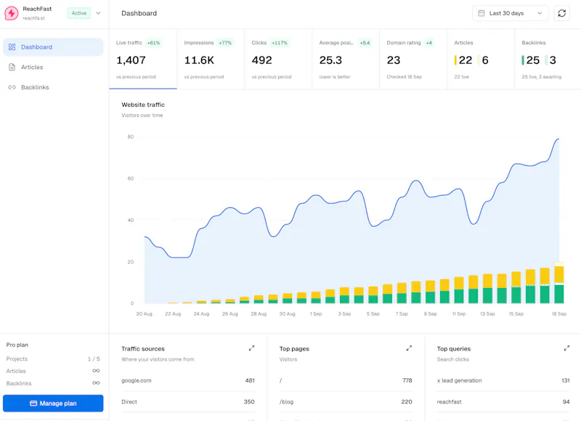Click the 1,407 live traffic value
The width and height of the screenshot is (581, 421).
tap(131, 60)
